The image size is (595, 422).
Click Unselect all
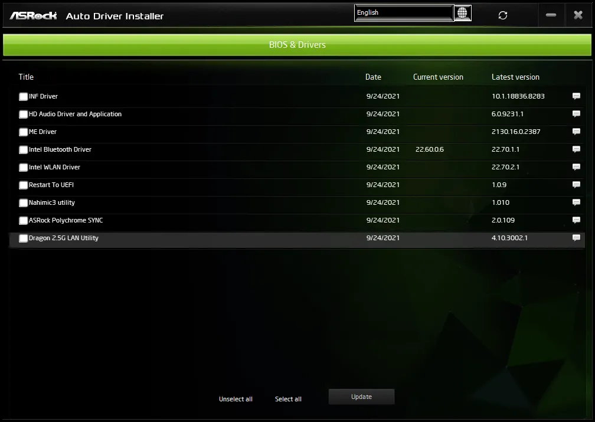tap(236, 399)
